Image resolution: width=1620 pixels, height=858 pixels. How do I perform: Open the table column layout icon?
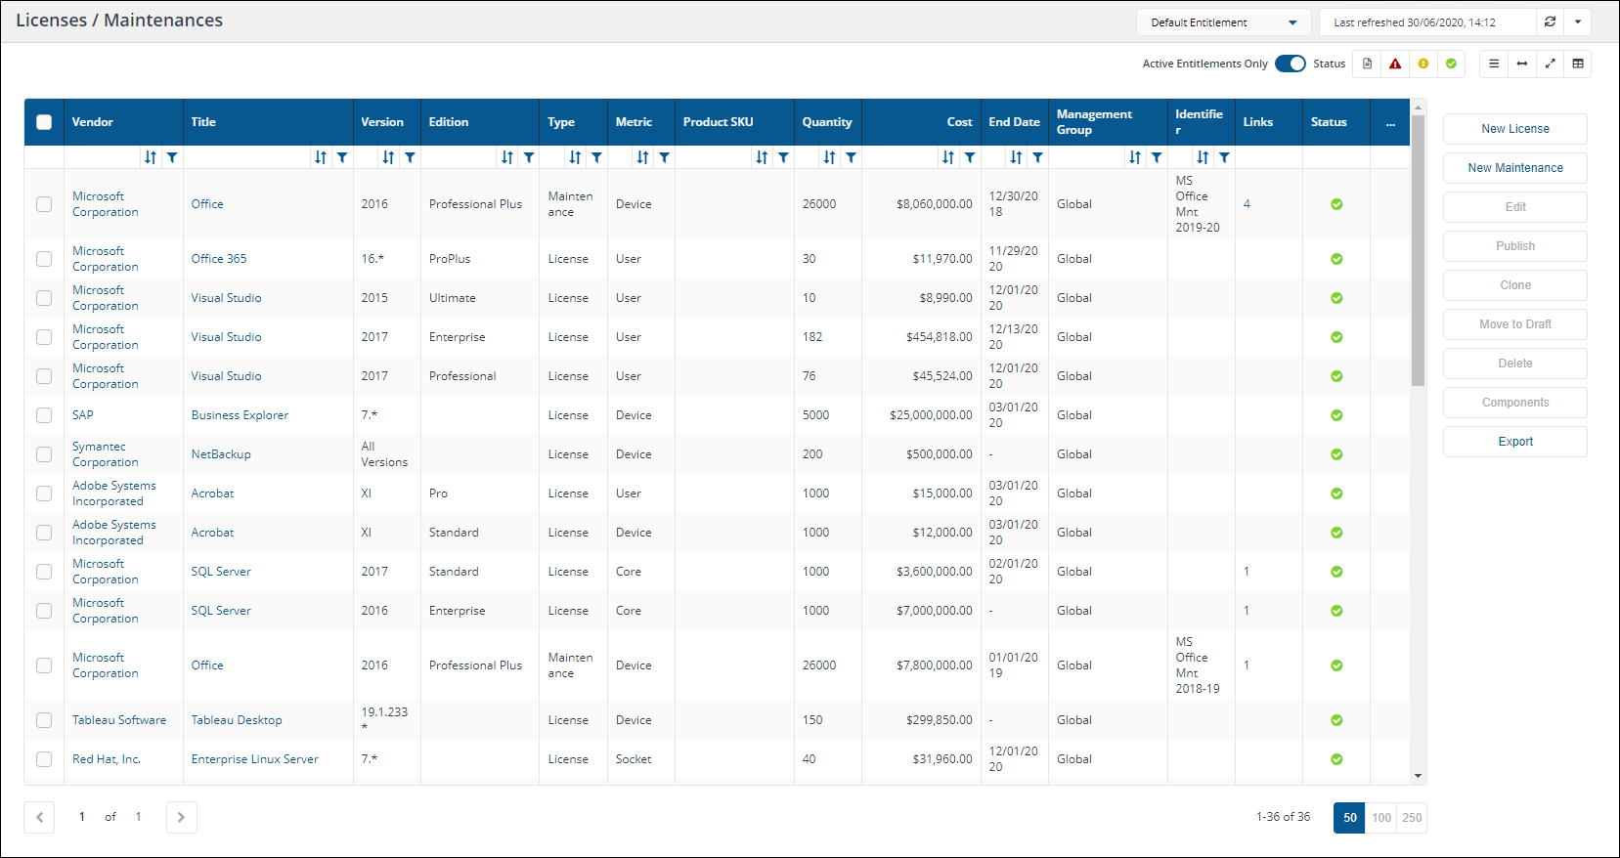tap(1578, 64)
